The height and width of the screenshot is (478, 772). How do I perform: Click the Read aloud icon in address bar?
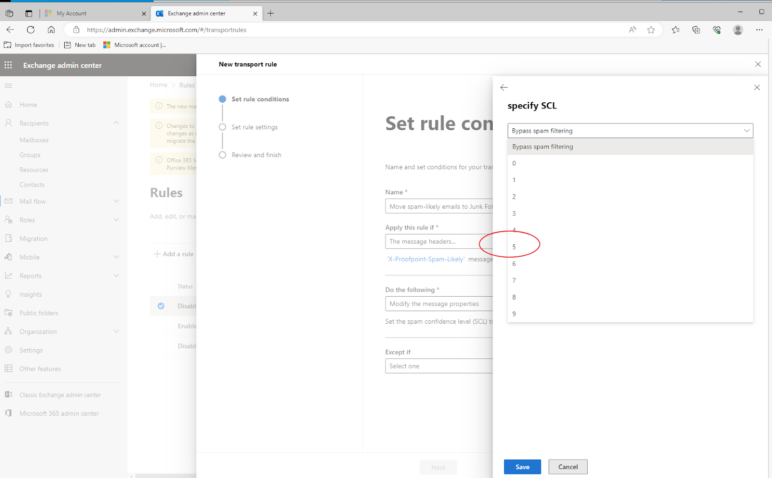click(633, 30)
